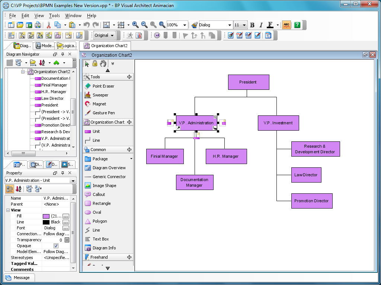Toggle the Opaque checkbox
This screenshot has width=381, height=285.
56,246
